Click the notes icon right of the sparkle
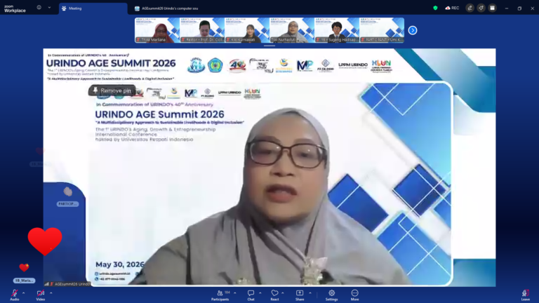Viewport: 539px width, 303px height. click(x=492, y=8)
